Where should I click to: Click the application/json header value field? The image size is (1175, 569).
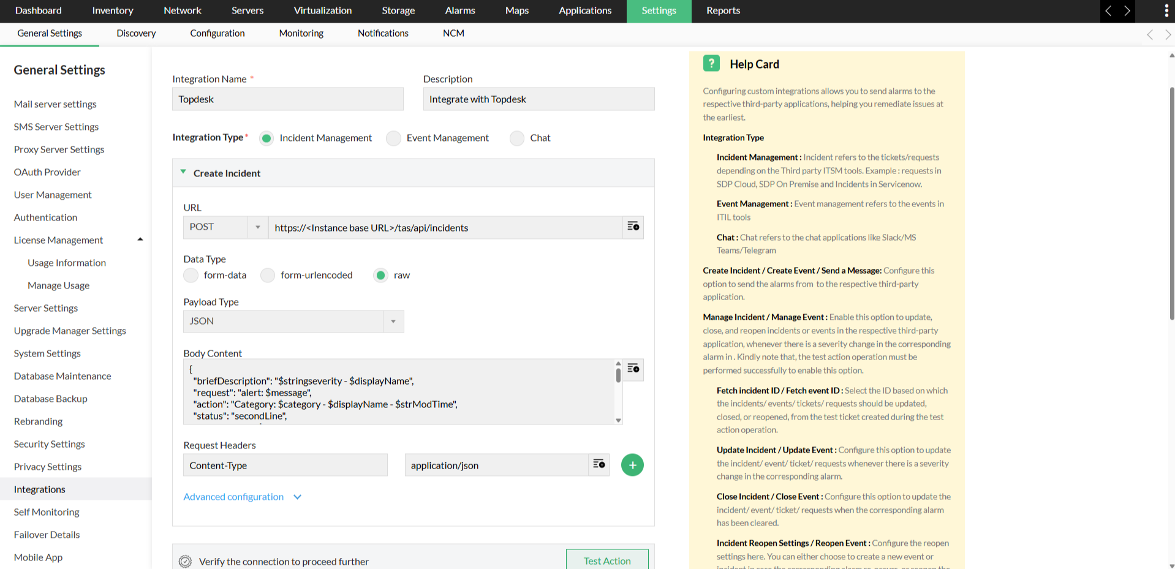(496, 465)
